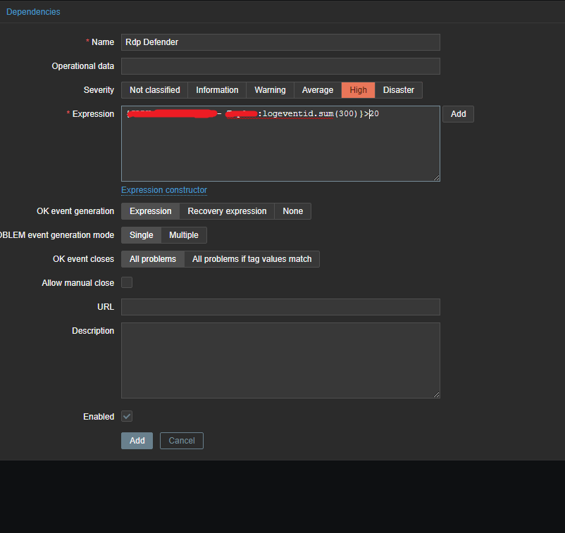Set severity to Warning
The width and height of the screenshot is (565, 533).
coord(270,90)
